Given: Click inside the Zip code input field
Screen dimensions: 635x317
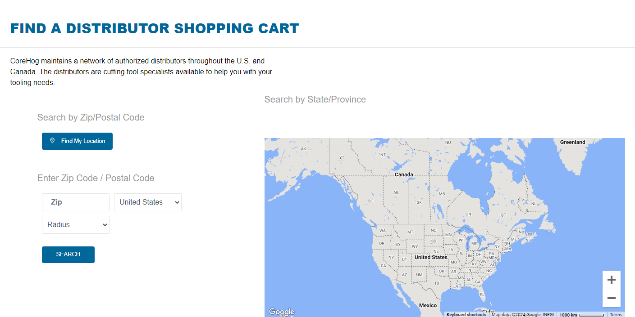Looking at the screenshot, I should tap(75, 202).
